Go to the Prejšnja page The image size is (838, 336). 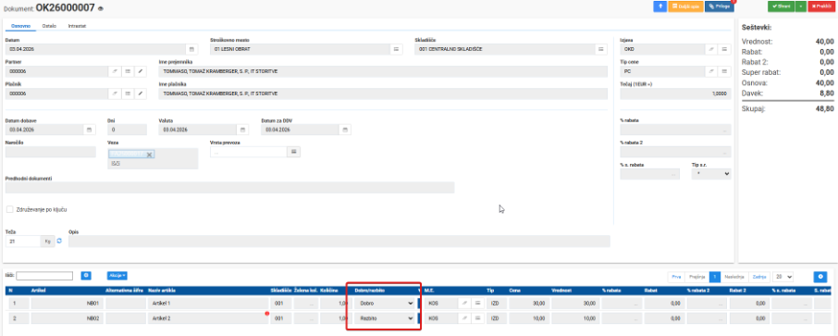coord(696,277)
